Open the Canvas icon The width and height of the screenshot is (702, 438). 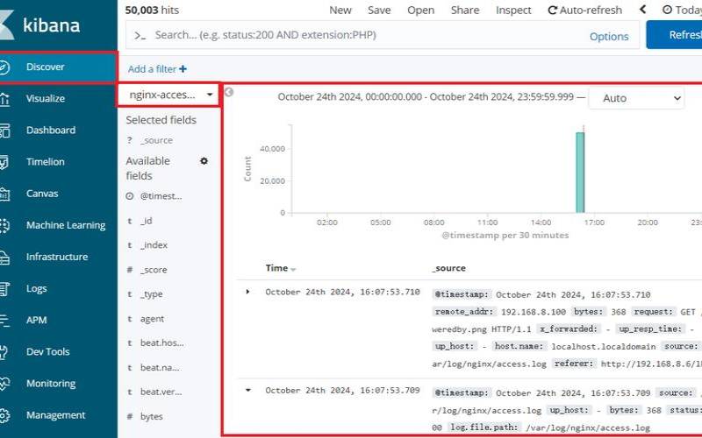pyautogui.click(x=4, y=194)
